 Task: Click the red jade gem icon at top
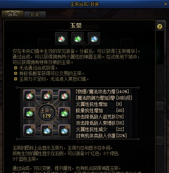click(61, 39)
